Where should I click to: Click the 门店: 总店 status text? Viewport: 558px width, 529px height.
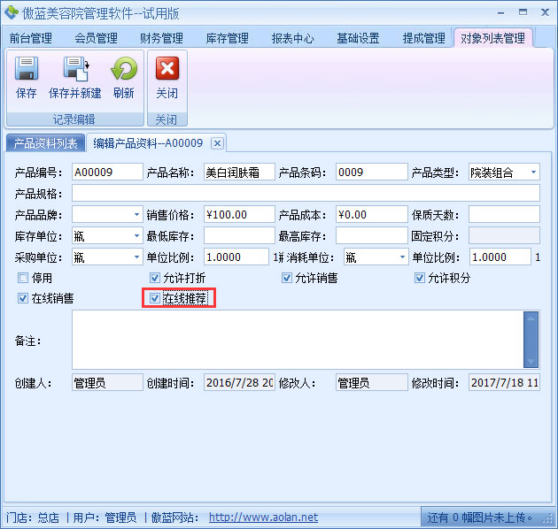(33, 517)
